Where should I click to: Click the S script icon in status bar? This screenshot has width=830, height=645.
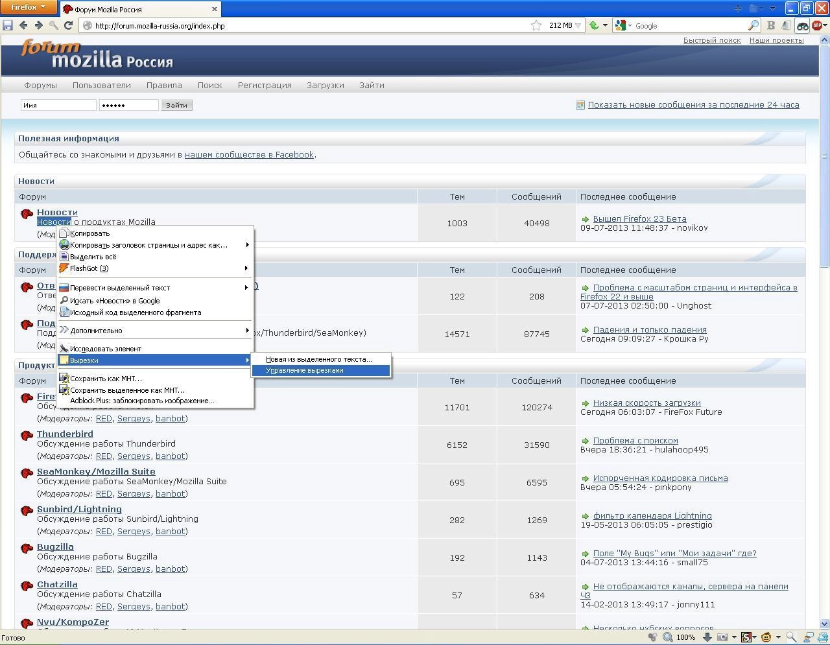[x=746, y=637]
